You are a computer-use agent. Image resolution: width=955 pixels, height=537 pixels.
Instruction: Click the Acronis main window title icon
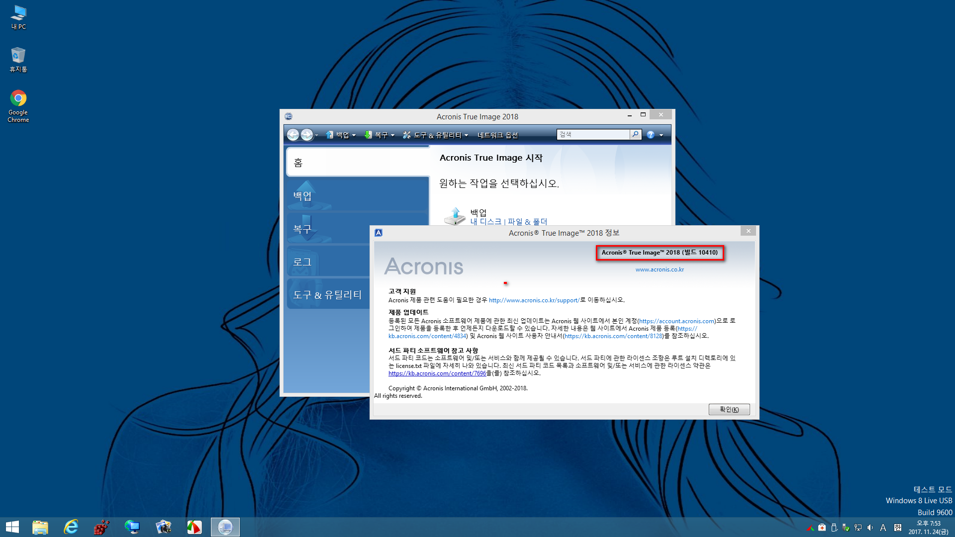[288, 116]
